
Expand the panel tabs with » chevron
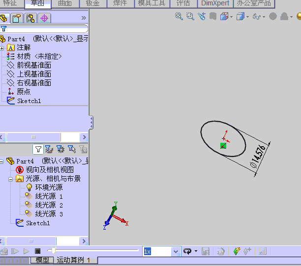click(x=84, y=18)
